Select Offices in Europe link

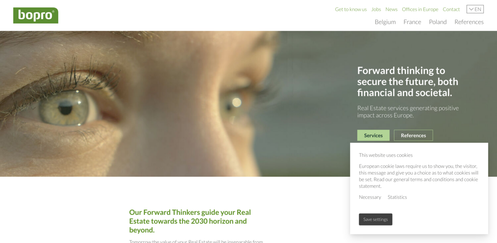coord(420,9)
